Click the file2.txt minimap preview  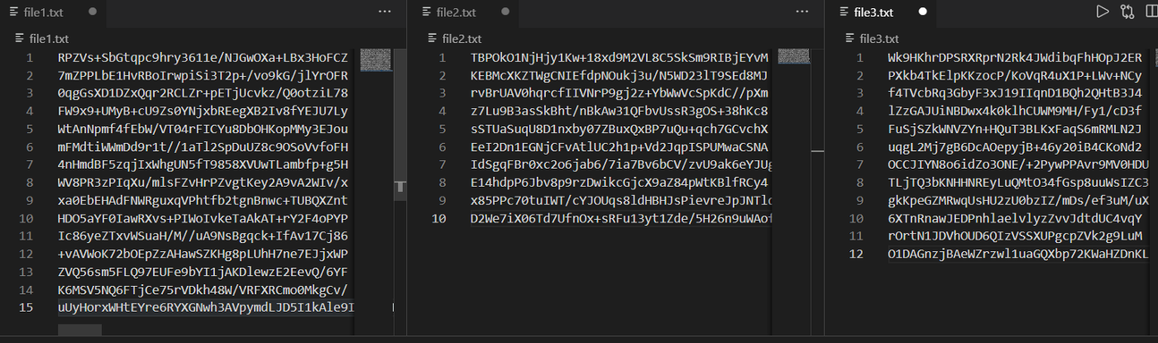[x=792, y=57]
